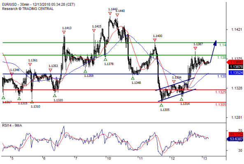Click the red triangle marker at 1.1413

pyautogui.click(x=64, y=32)
